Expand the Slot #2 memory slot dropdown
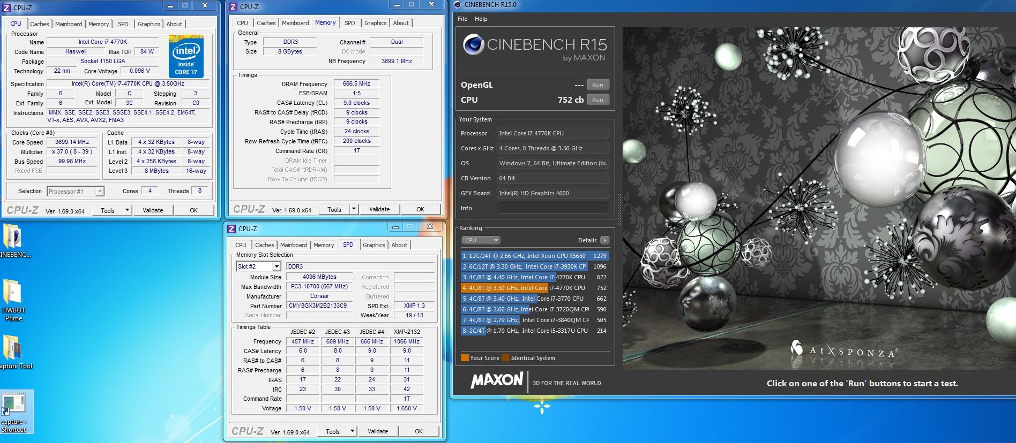 (x=277, y=266)
